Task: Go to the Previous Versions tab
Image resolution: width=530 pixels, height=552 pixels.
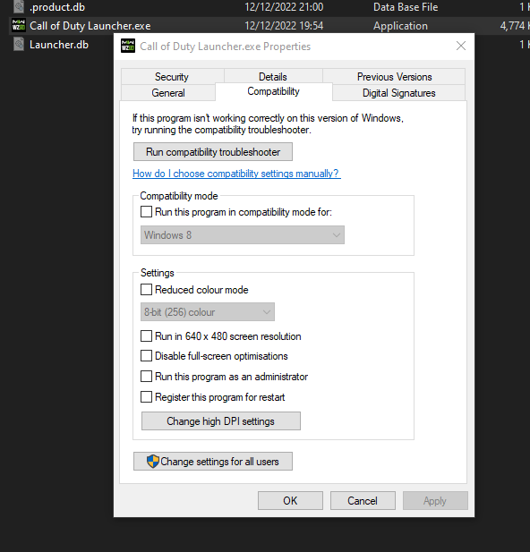Action: 394,76
